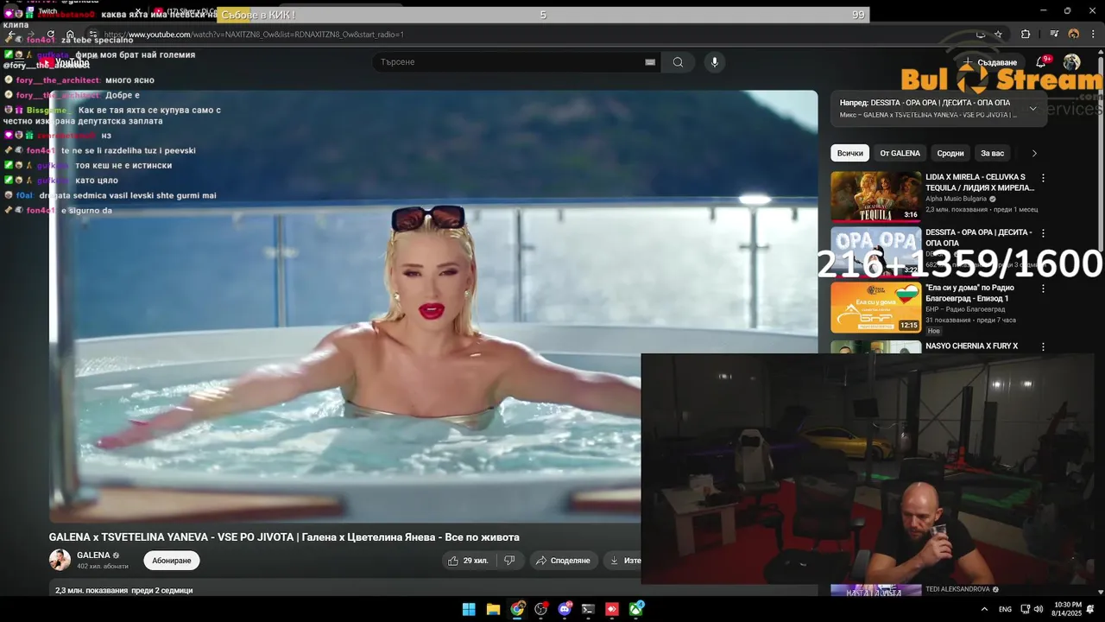Click the playing video of GALENA
Screen dimensions: 1105x622
pyautogui.click(x=433, y=306)
